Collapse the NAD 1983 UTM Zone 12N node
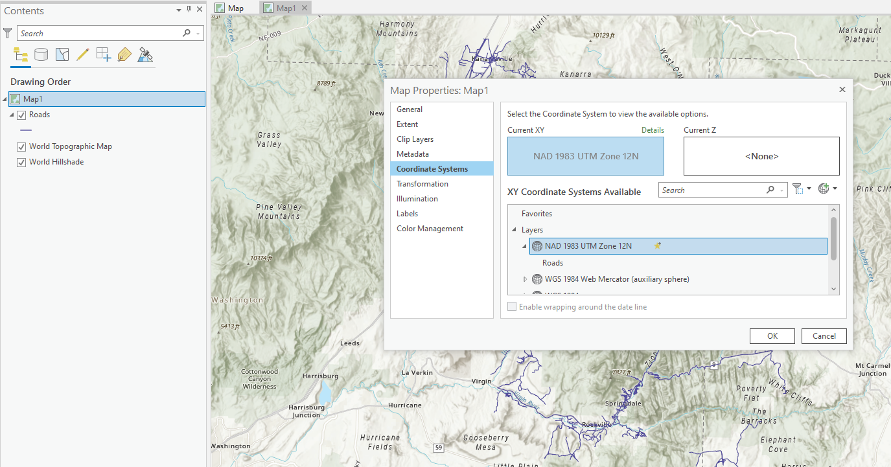 pos(524,246)
